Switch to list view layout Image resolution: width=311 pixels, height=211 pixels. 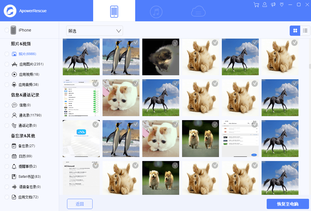tap(305, 31)
